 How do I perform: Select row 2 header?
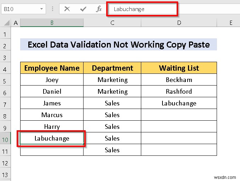point(5,44)
